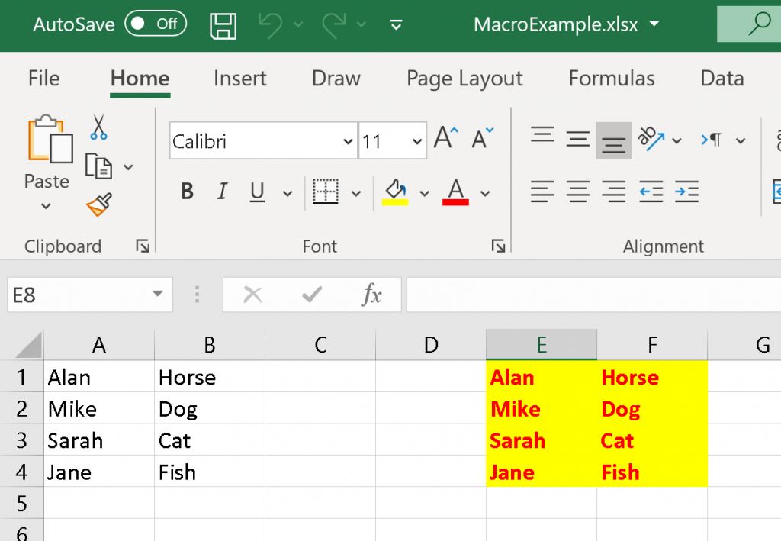781x541 pixels.
Task: Expand the Name Box dropdown arrow
Action: [x=157, y=295]
